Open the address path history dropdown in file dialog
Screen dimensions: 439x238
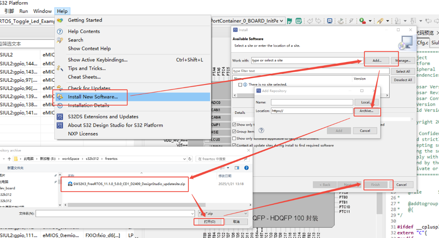point(184,159)
